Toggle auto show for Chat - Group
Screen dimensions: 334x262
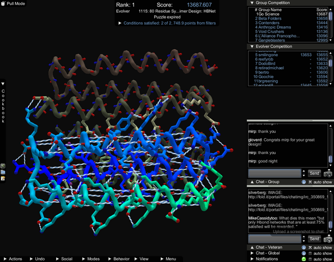click(x=320, y=182)
